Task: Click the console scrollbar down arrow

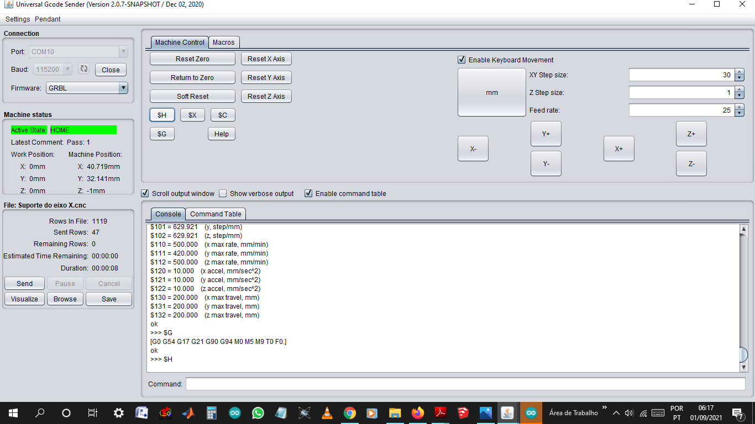Action: [743, 367]
